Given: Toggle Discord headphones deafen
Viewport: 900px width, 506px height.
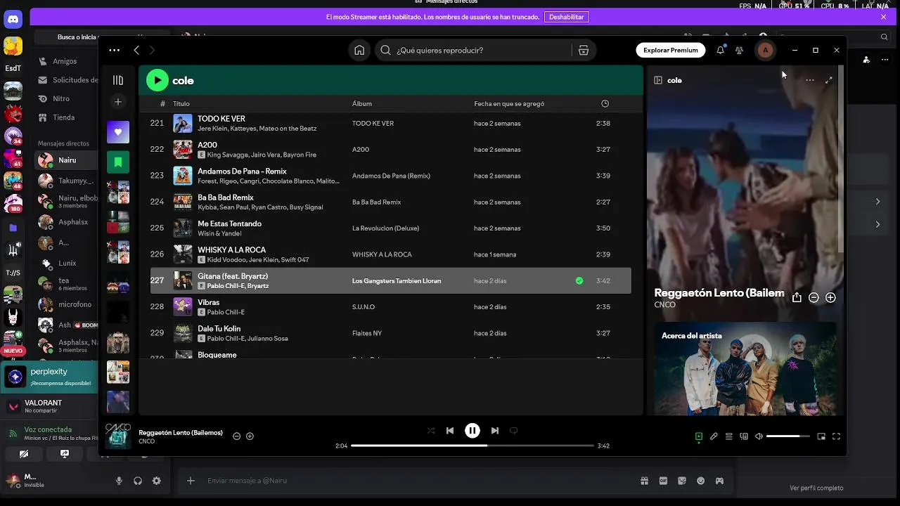Looking at the screenshot, I should point(138,481).
